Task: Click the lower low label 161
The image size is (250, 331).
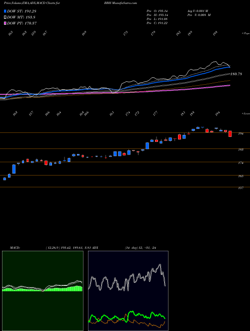Action: [112, 113]
